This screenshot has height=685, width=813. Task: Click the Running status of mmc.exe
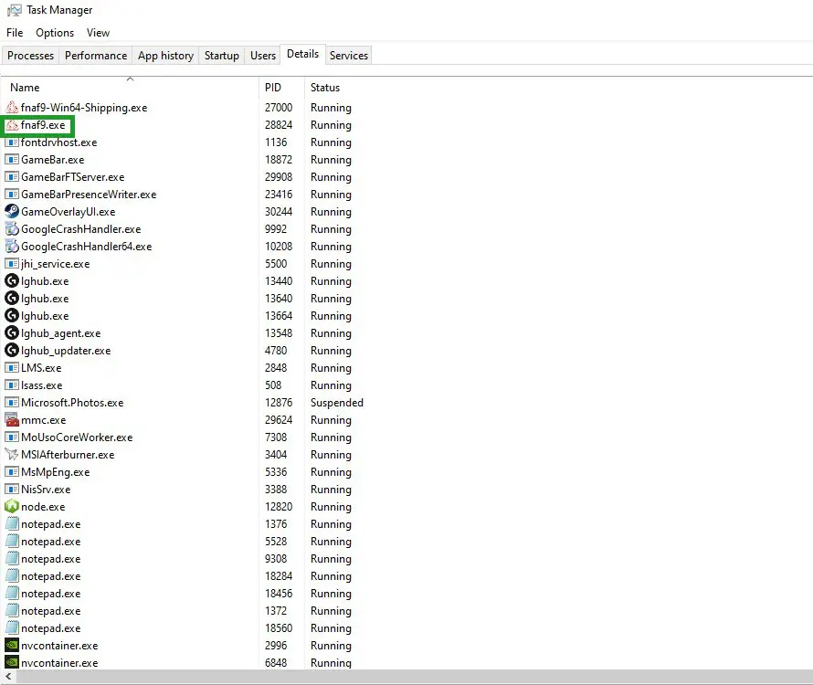331,420
